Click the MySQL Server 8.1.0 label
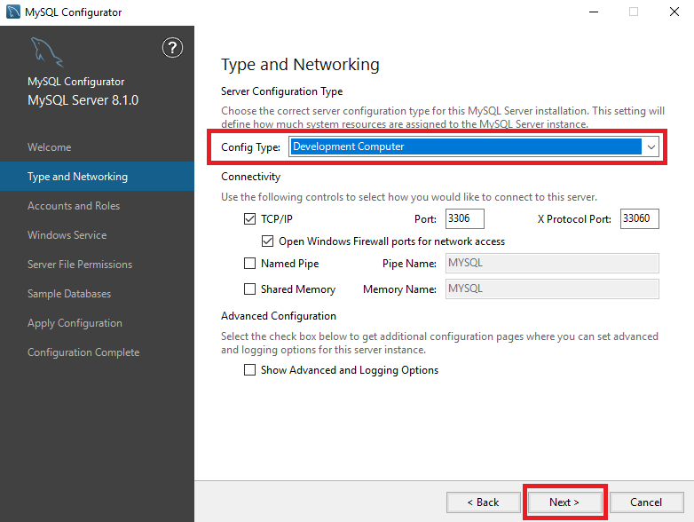Screen dimensions: 694x522 tap(83, 100)
